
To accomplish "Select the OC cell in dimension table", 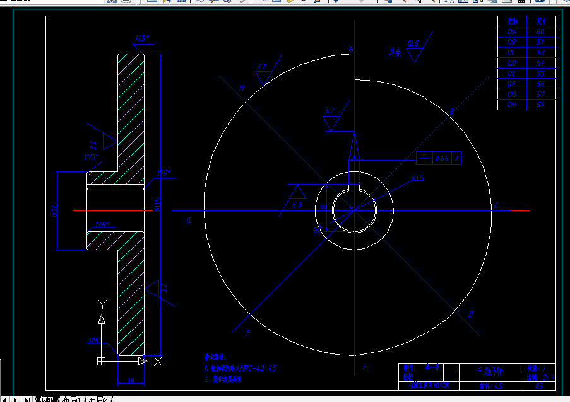I will tap(511, 52).
